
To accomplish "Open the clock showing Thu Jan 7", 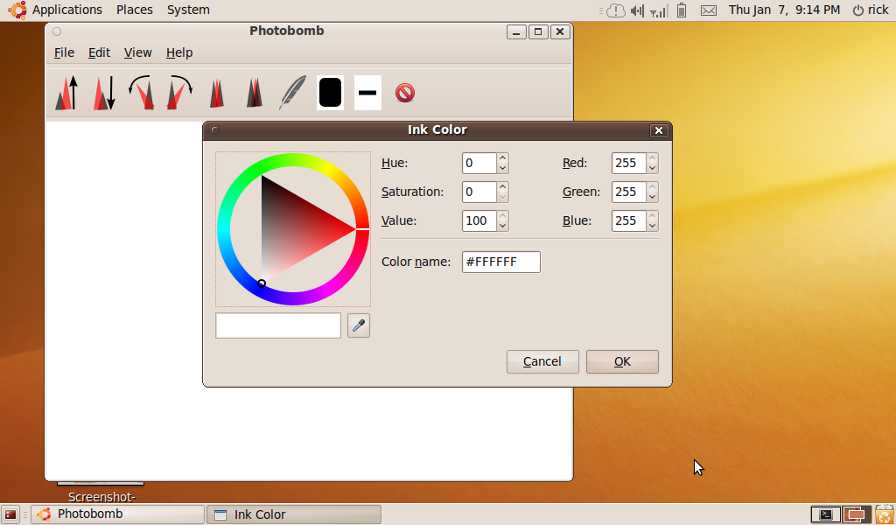I will 784,10.
